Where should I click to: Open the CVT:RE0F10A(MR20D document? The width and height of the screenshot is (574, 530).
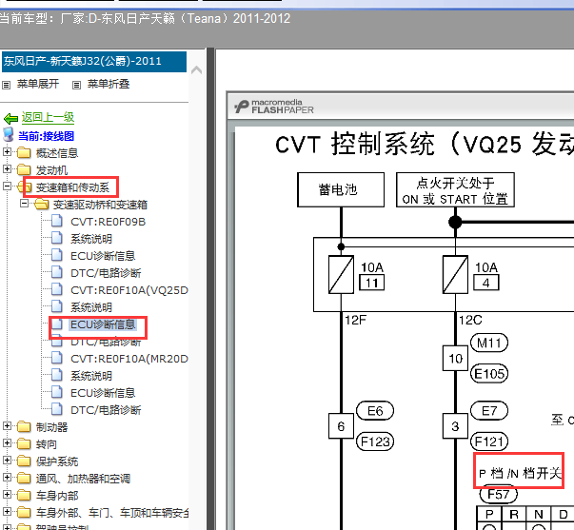(129, 359)
